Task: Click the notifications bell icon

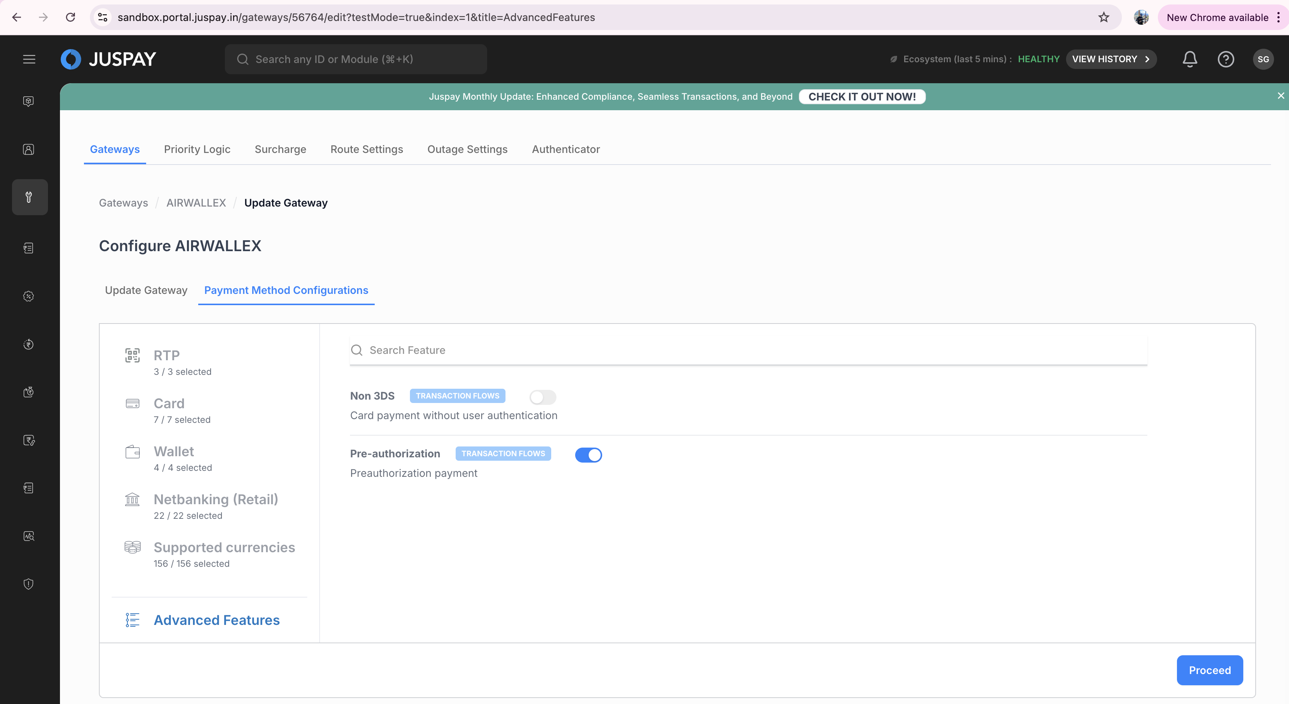Action: tap(1189, 59)
